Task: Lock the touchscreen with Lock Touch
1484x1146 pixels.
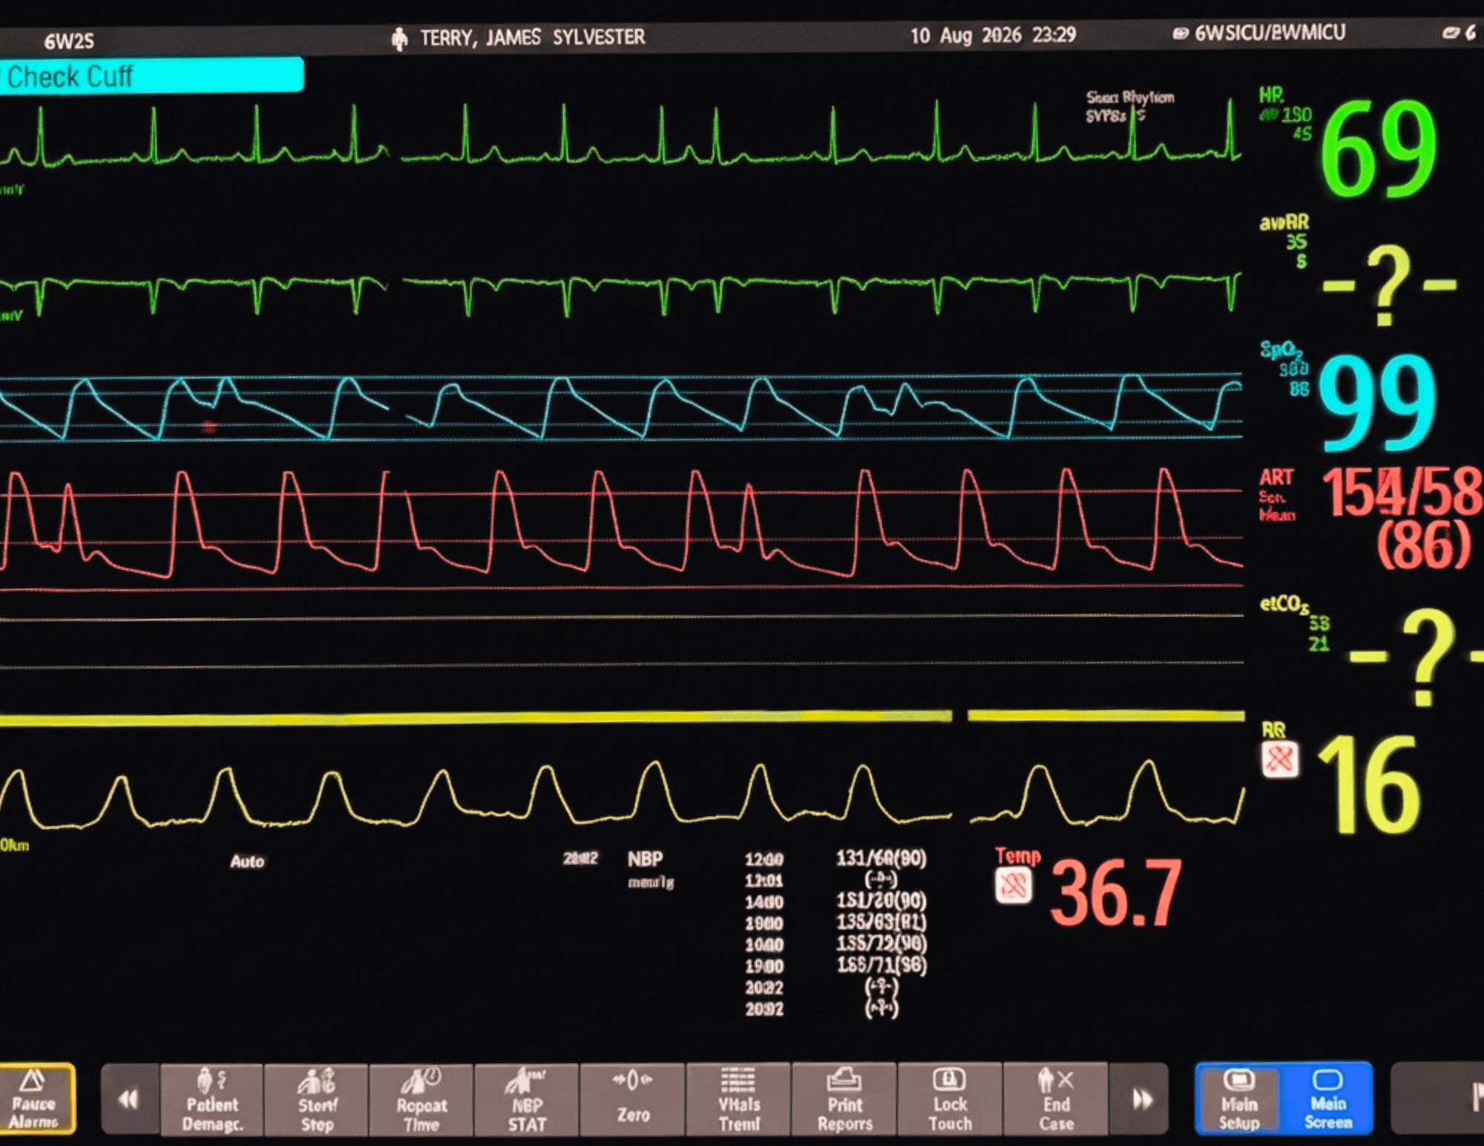Action: pos(951,1100)
